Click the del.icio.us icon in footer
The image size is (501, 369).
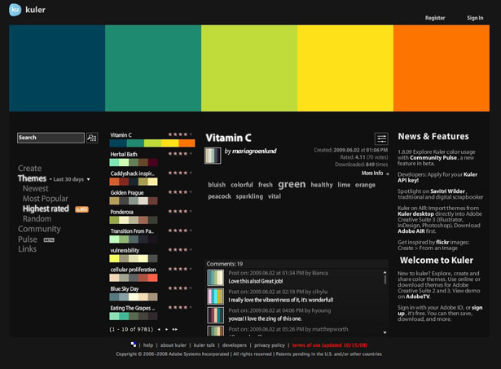pyautogui.click(x=134, y=345)
